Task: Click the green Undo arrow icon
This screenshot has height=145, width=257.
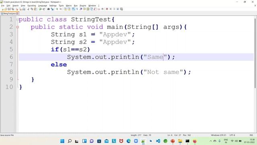Action: click(x=40, y=9)
